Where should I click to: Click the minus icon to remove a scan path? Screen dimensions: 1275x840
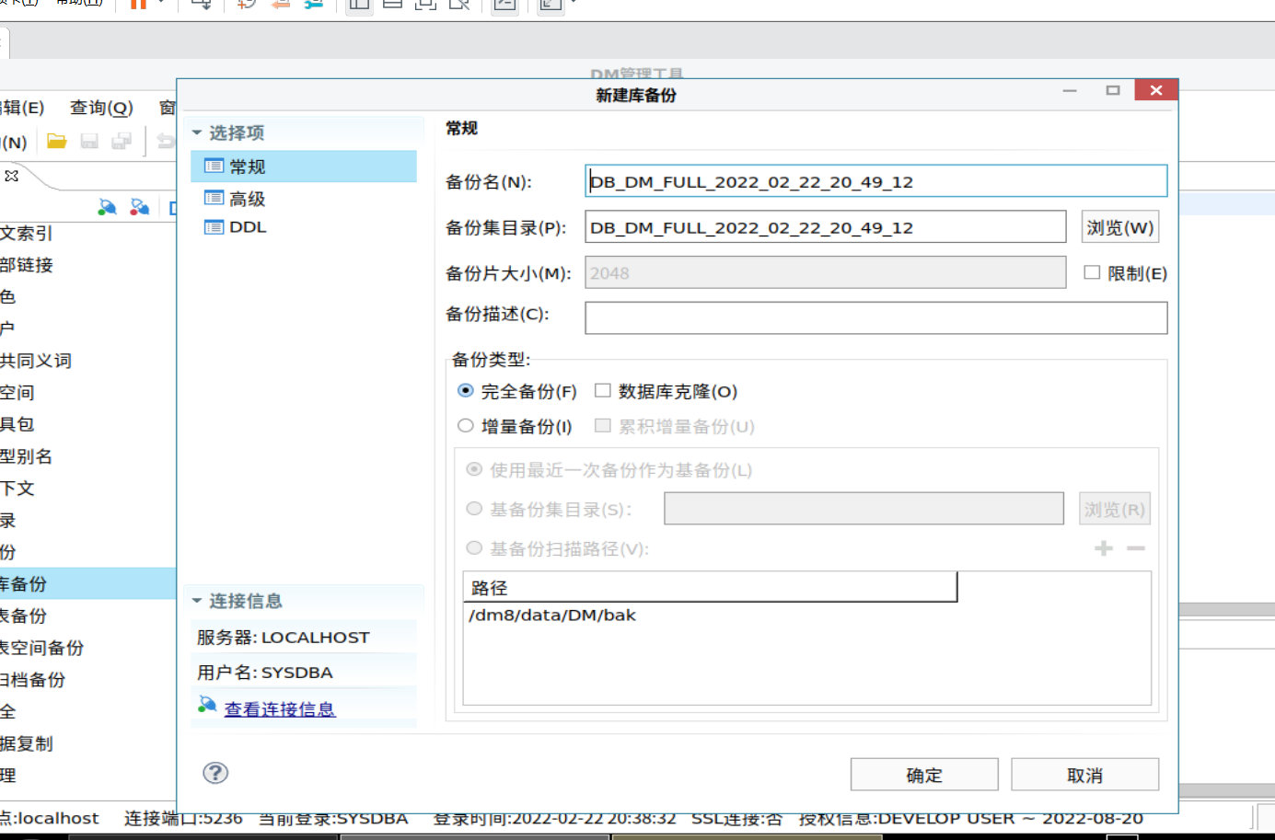1136,548
